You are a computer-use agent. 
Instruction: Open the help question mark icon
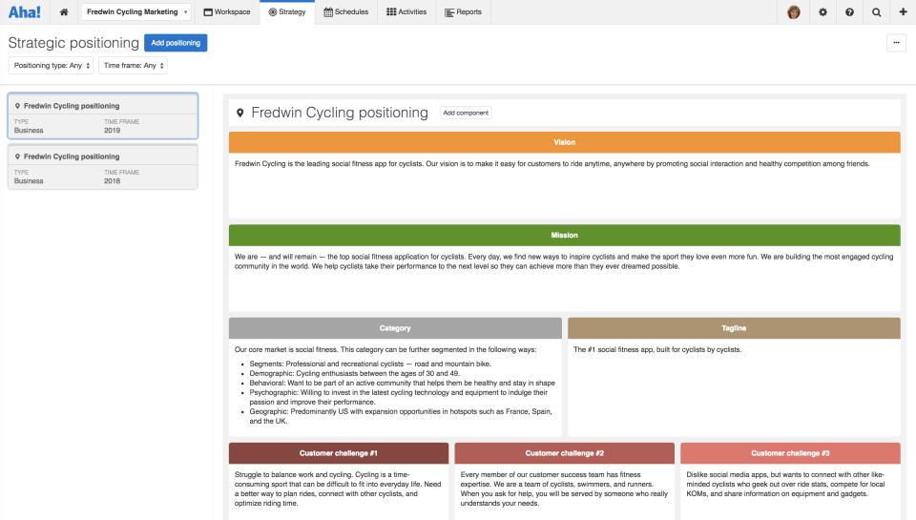(x=849, y=12)
